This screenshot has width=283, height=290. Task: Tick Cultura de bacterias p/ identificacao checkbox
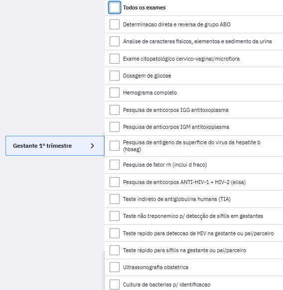115,285
